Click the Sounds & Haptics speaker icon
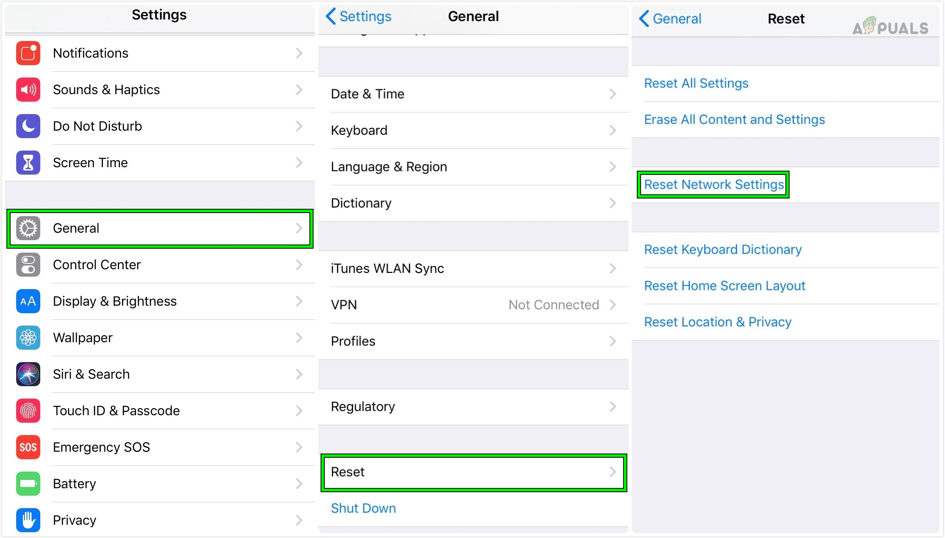Screen dimensions: 945x538 pos(27,90)
